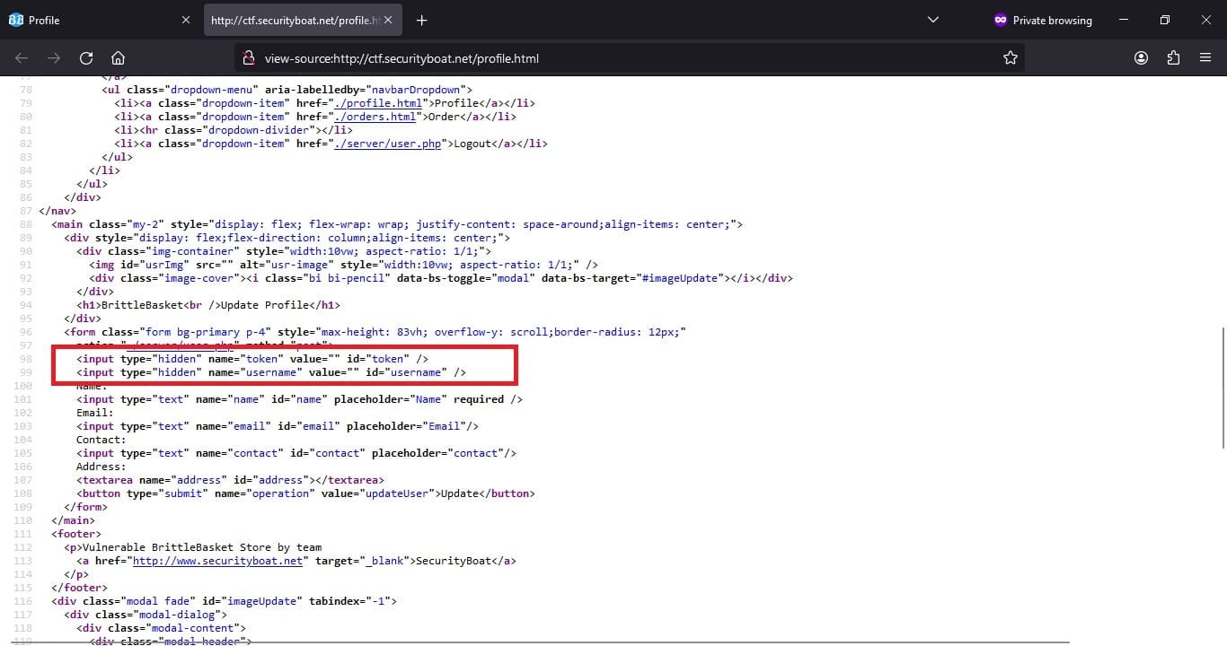This screenshot has height=646, width=1227.
Task: Switch to the Profile tab
Action: pyautogui.click(x=99, y=20)
